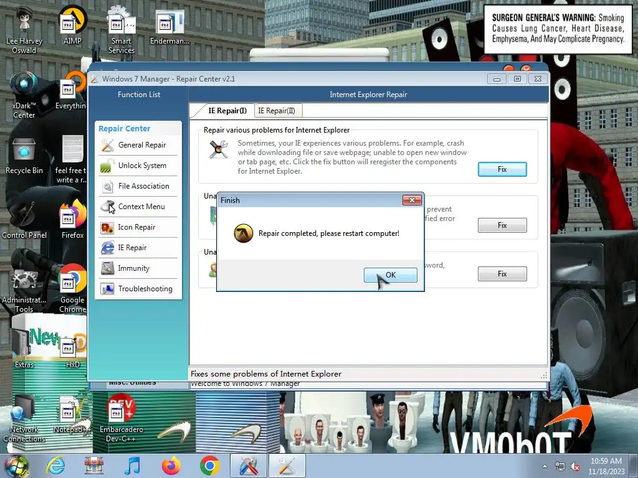This screenshot has height=478, width=638.
Task: Launch Internet Explorer from the taskbar
Action: (55, 466)
